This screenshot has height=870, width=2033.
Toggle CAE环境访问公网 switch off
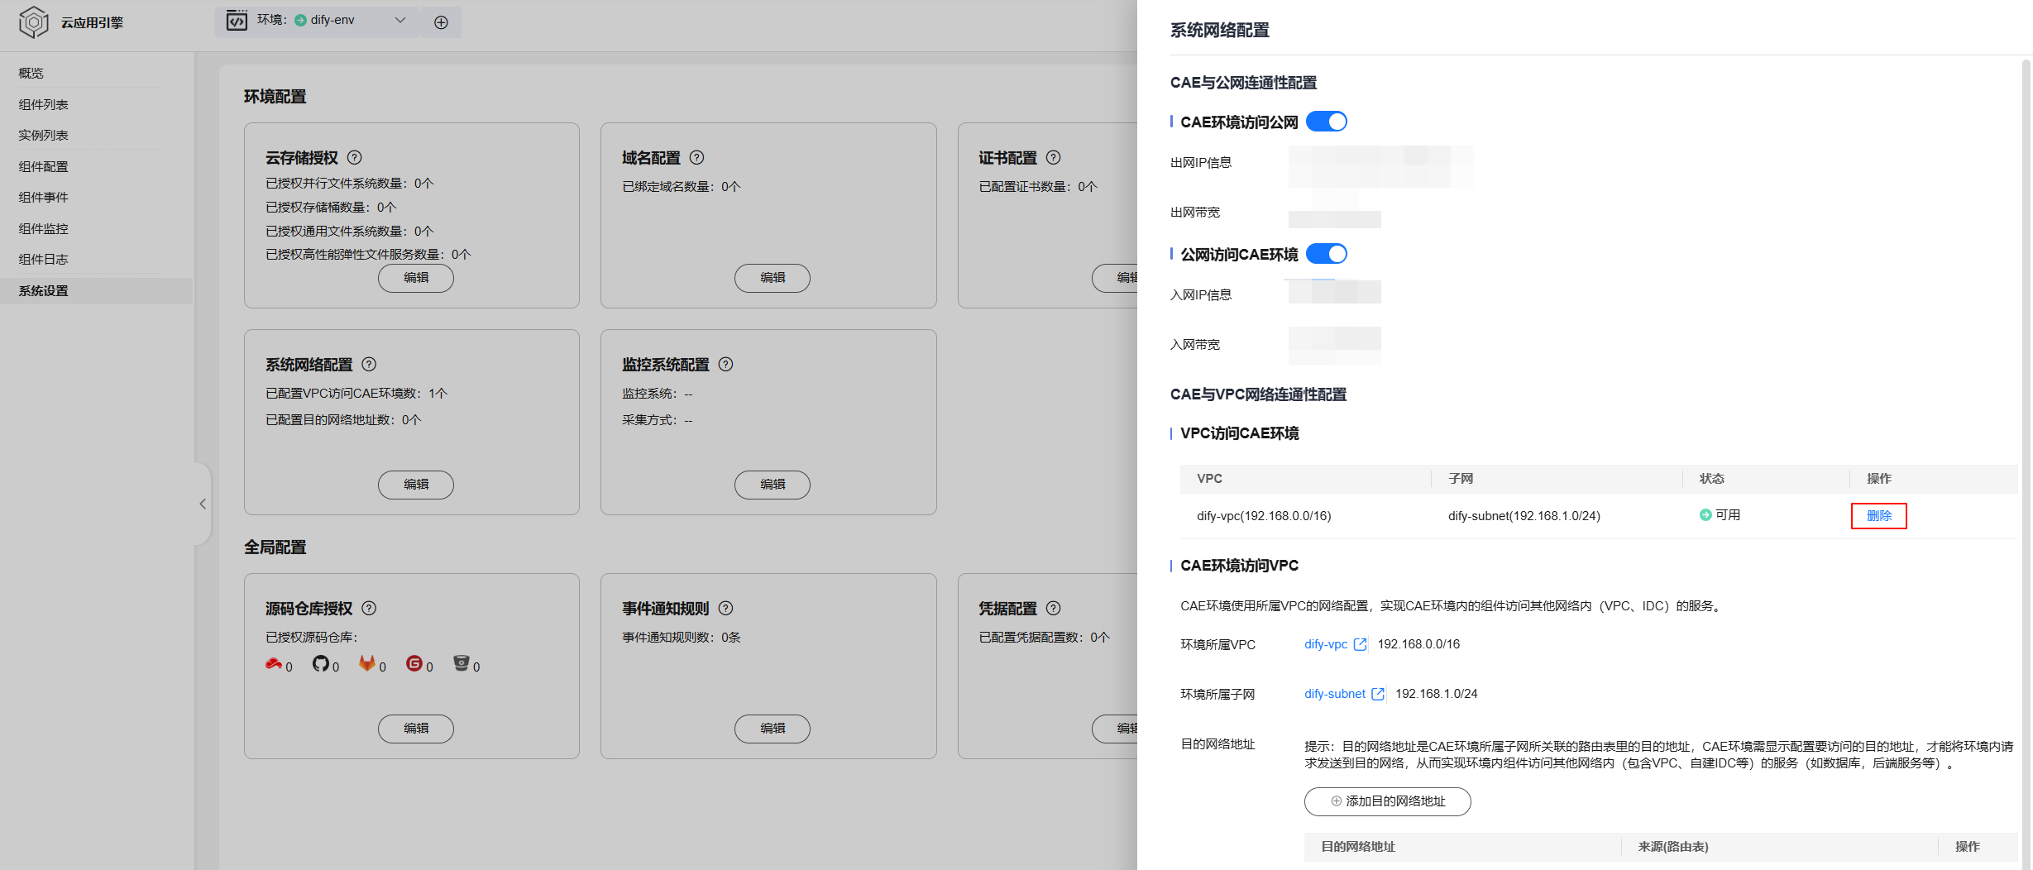click(1327, 122)
